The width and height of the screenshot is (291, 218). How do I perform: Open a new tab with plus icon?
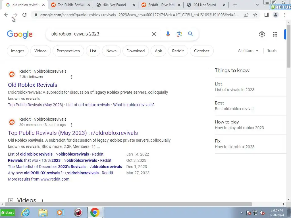235,5
